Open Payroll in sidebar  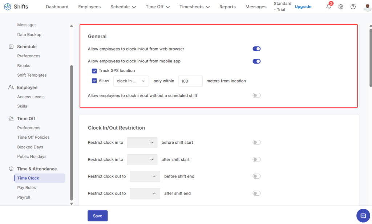click(24, 197)
